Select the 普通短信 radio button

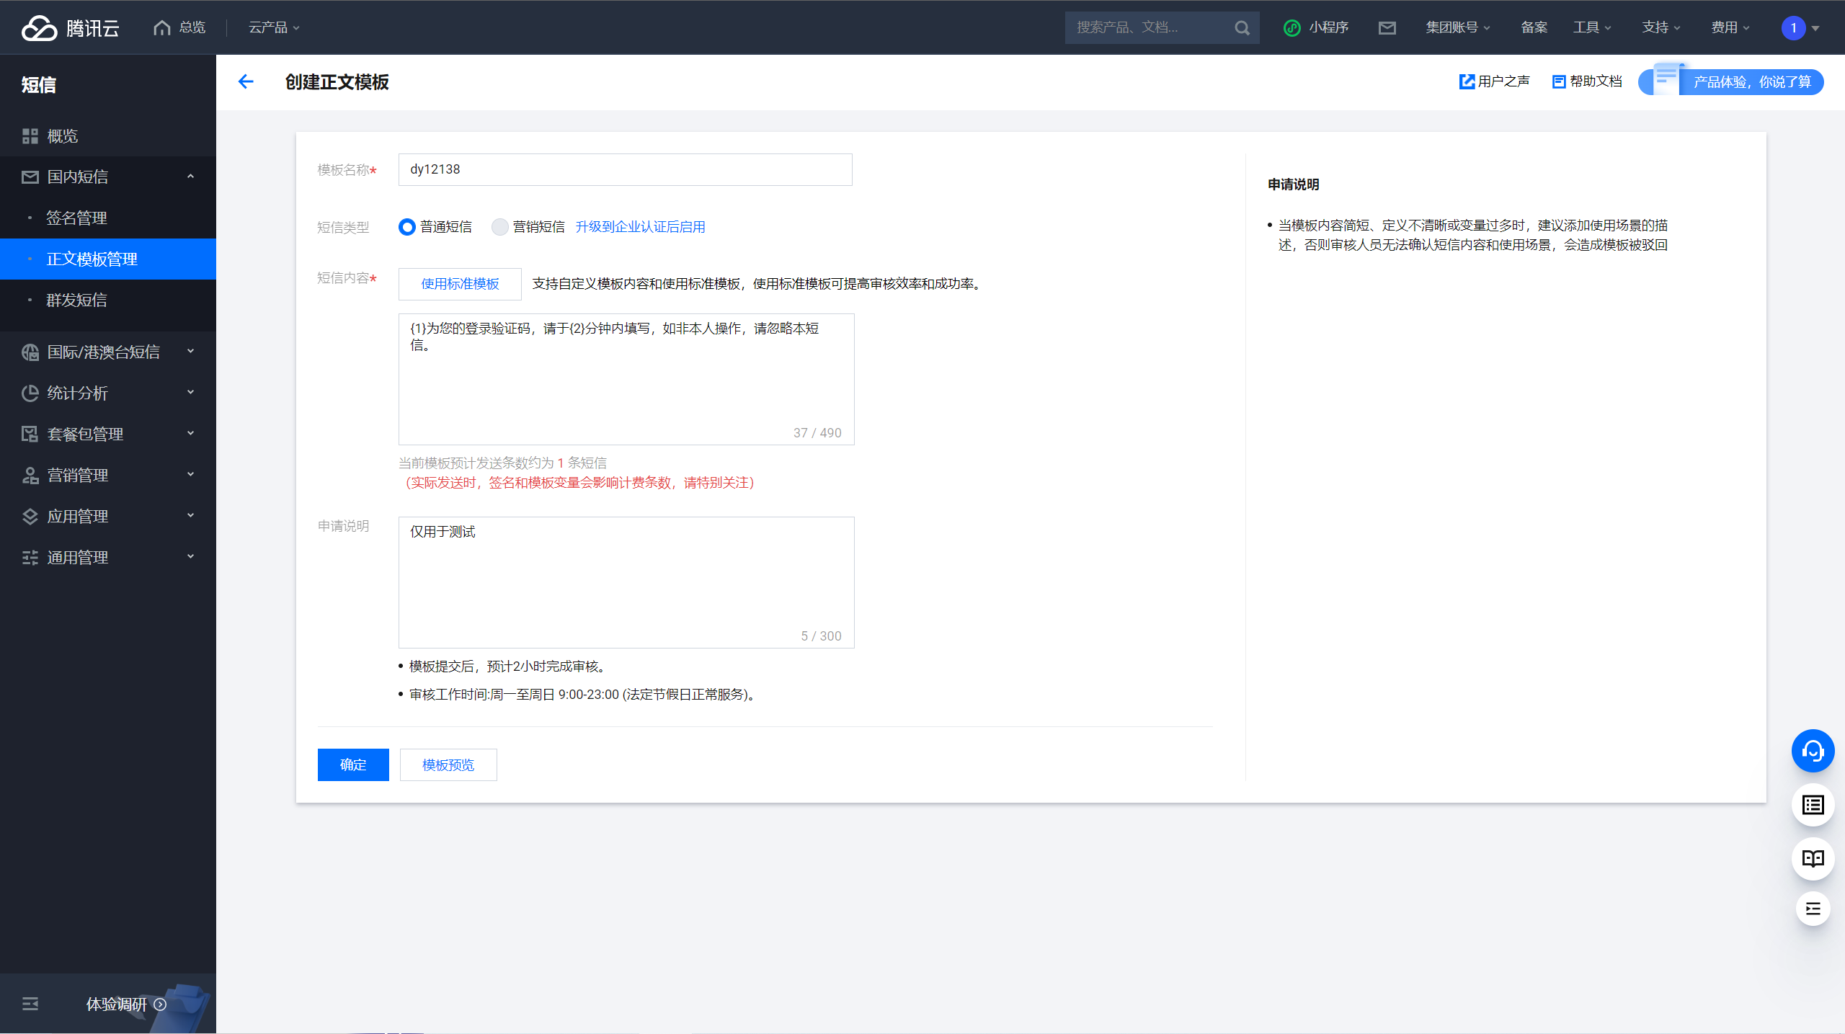407,227
